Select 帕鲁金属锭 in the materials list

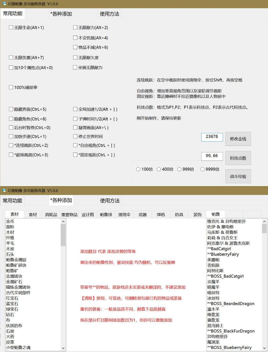16,260
